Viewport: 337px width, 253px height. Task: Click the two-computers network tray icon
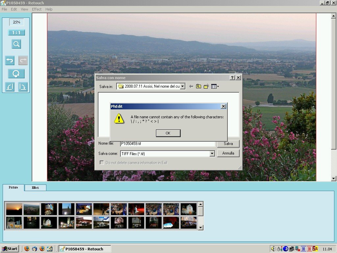click(292, 249)
